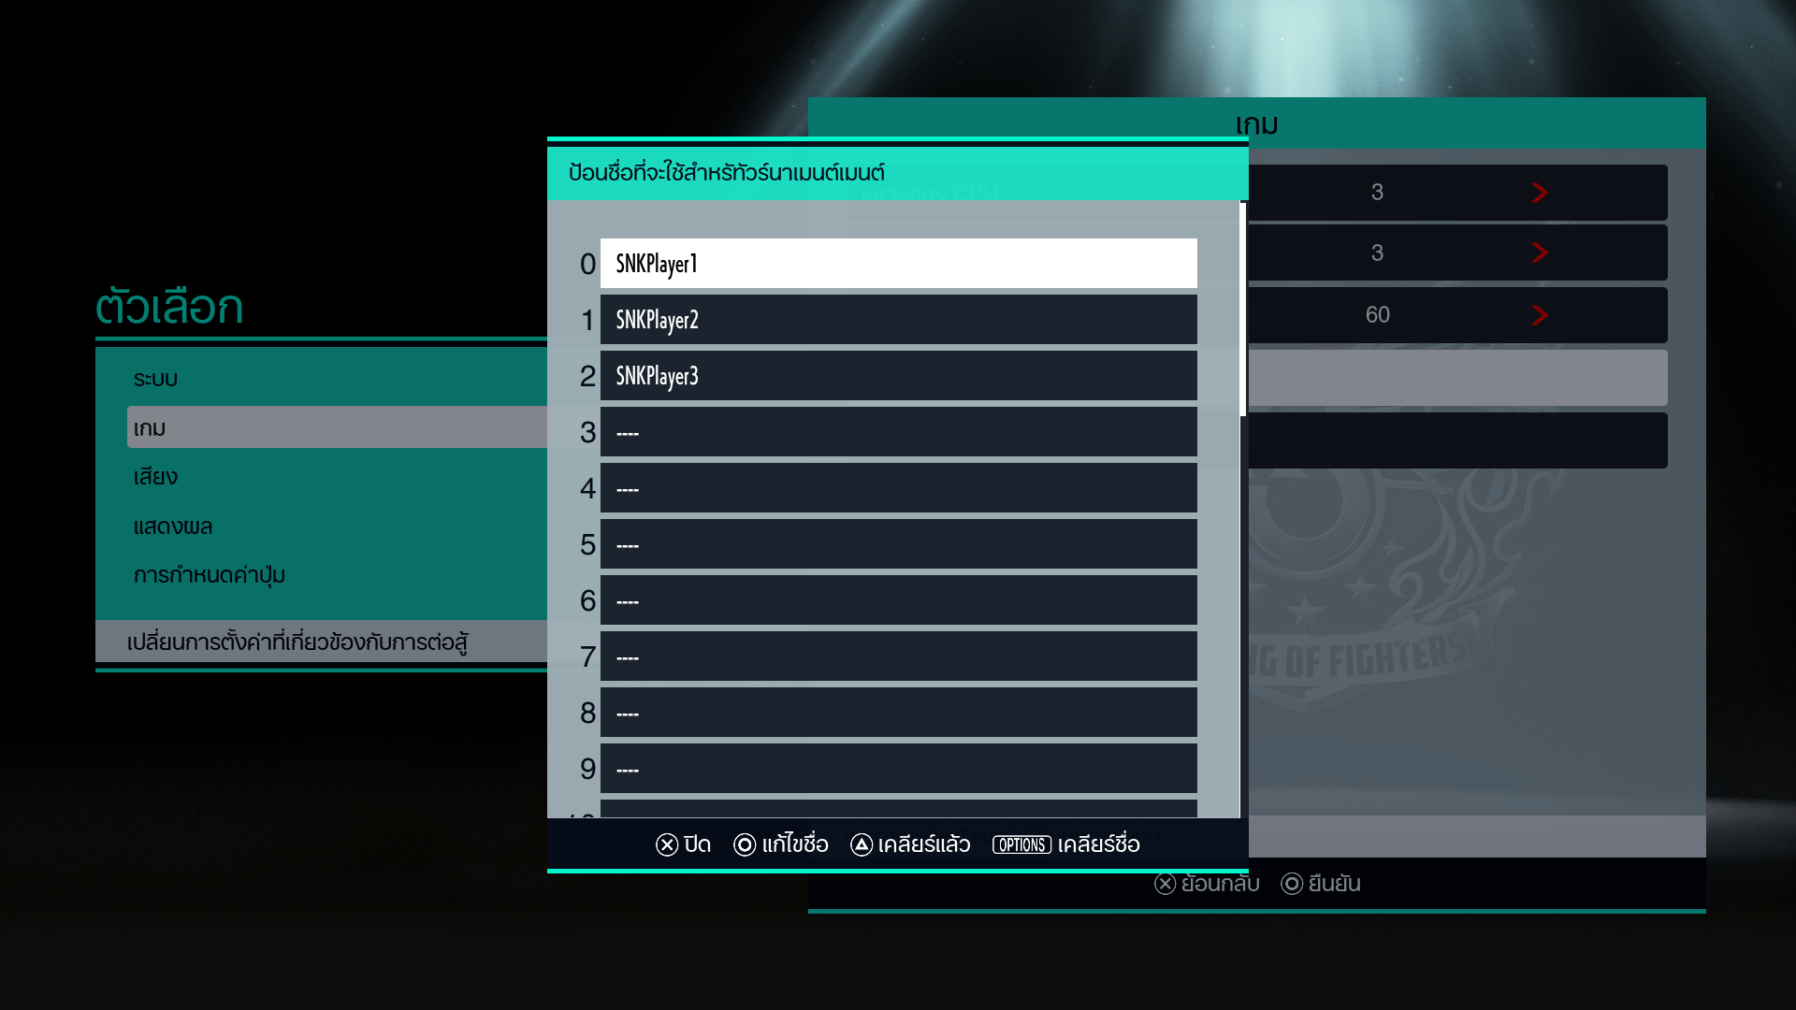Select empty name slot number 3
This screenshot has height=1010, width=1796.
pos(898,432)
